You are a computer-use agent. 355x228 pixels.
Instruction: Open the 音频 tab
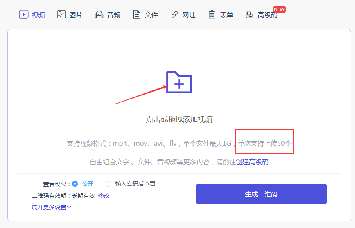[107, 15]
